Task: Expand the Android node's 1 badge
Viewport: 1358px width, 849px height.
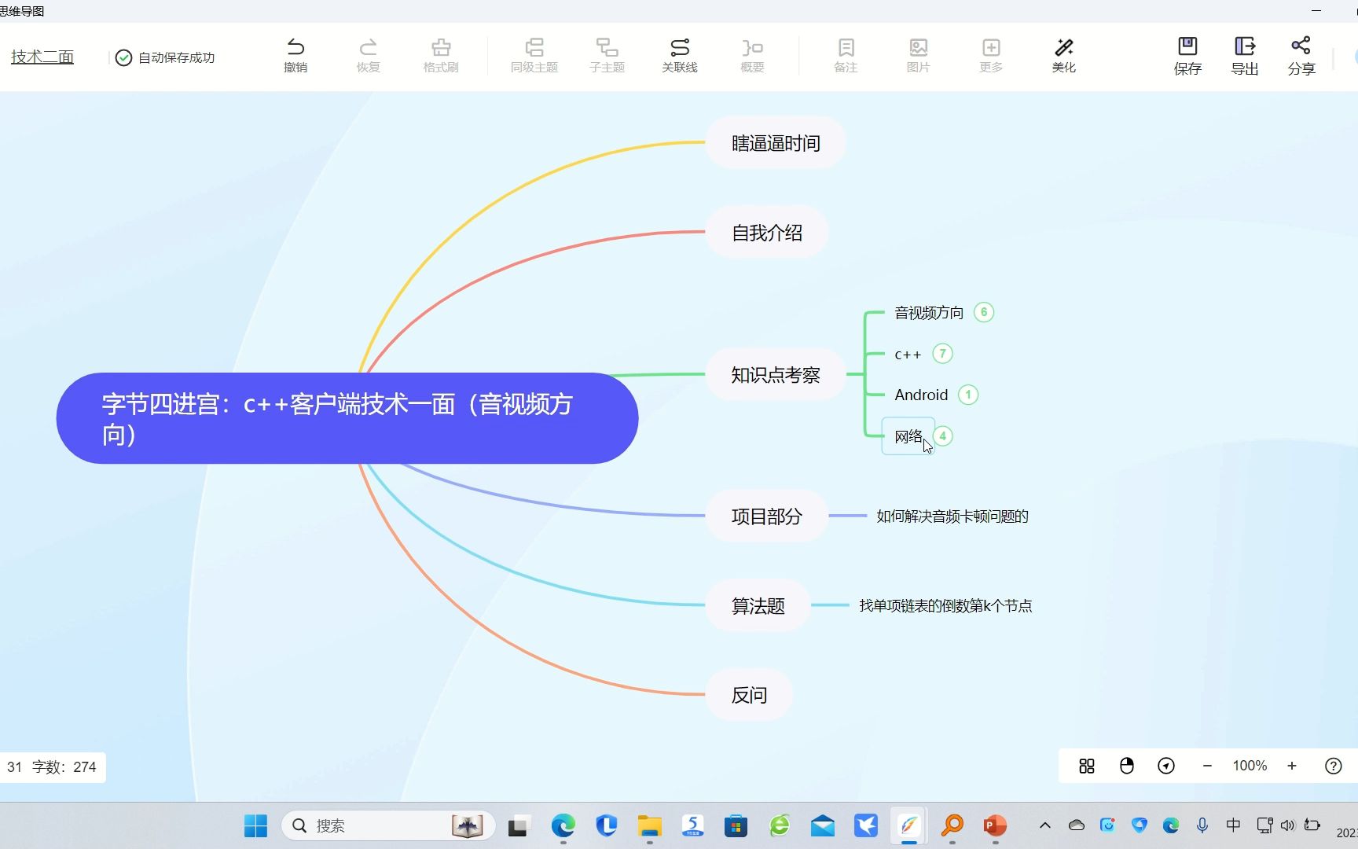Action: [968, 395]
